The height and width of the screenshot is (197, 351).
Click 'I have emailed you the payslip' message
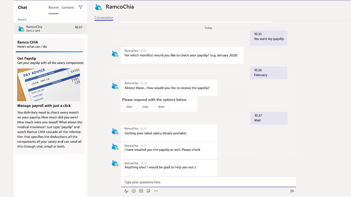click(x=169, y=150)
